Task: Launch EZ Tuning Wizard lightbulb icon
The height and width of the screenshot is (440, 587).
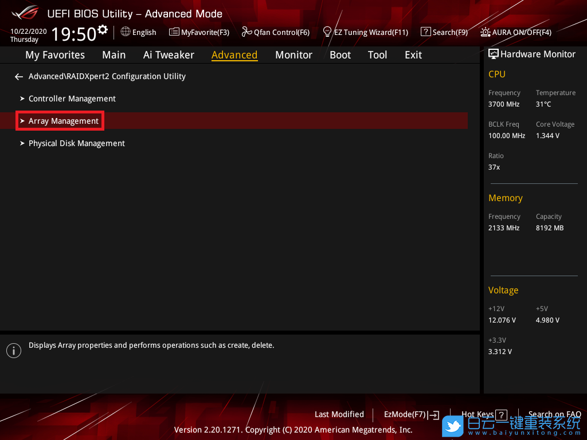Action: [x=327, y=32]
